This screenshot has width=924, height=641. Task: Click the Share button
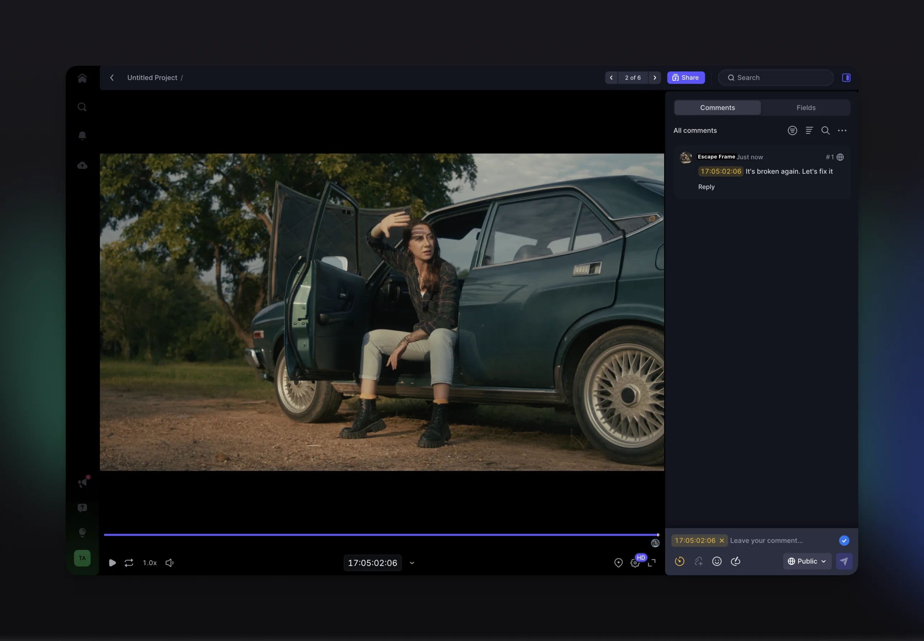tap(685, 78)
